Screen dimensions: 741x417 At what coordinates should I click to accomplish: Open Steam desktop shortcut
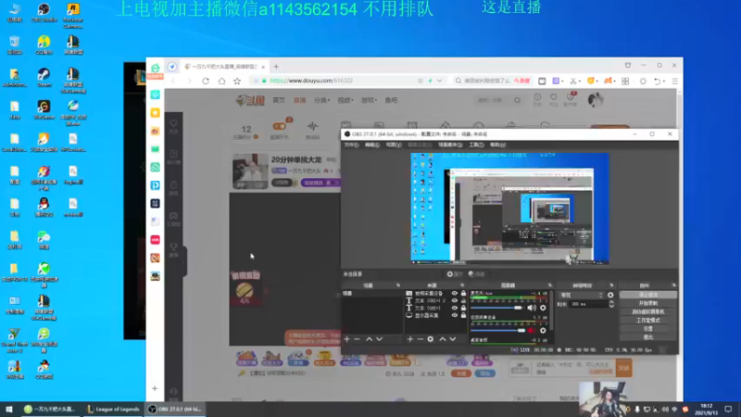point(44,78)
